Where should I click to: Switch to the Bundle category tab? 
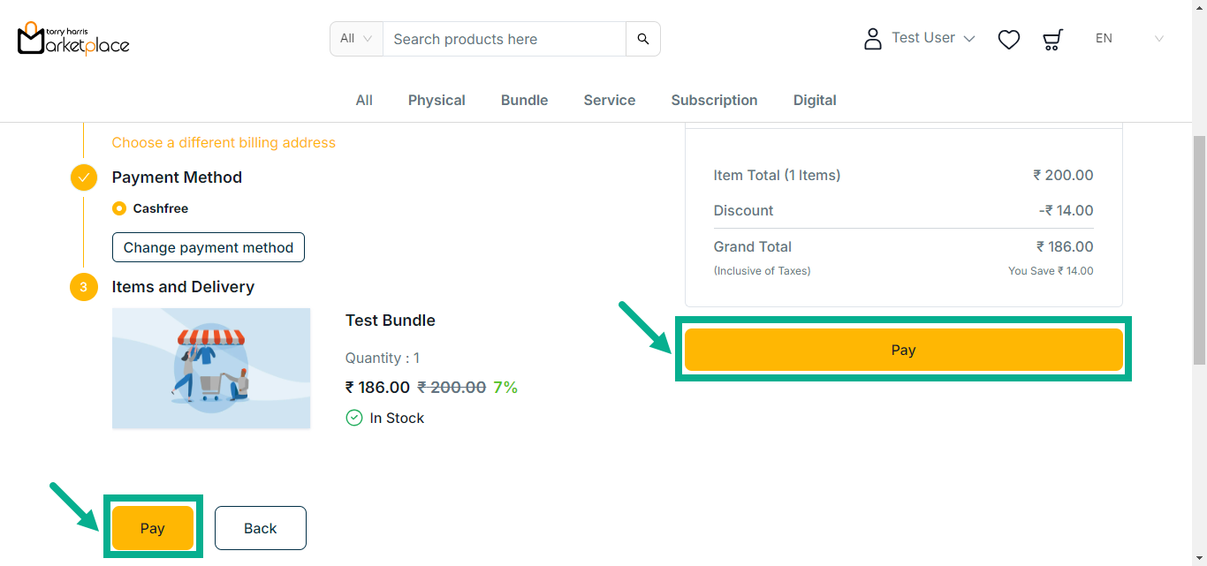[524, 100]
